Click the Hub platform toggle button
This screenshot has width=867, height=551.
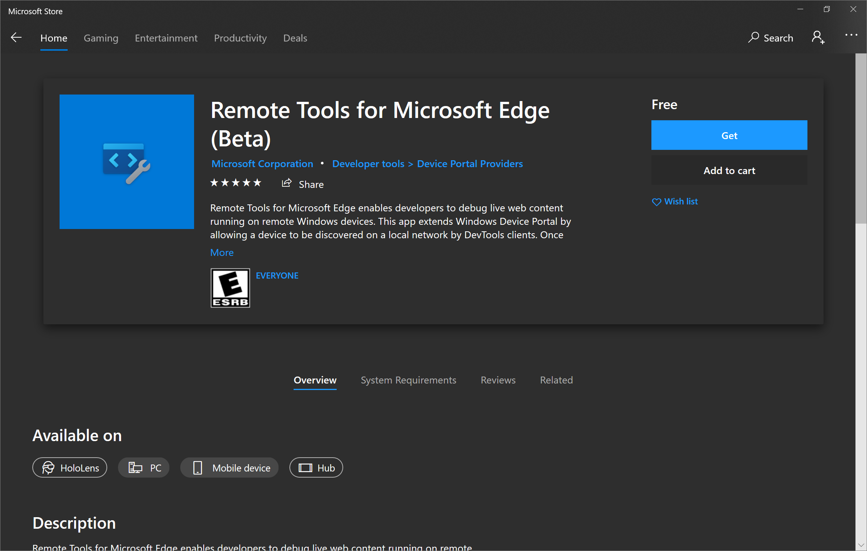(316, 468)
